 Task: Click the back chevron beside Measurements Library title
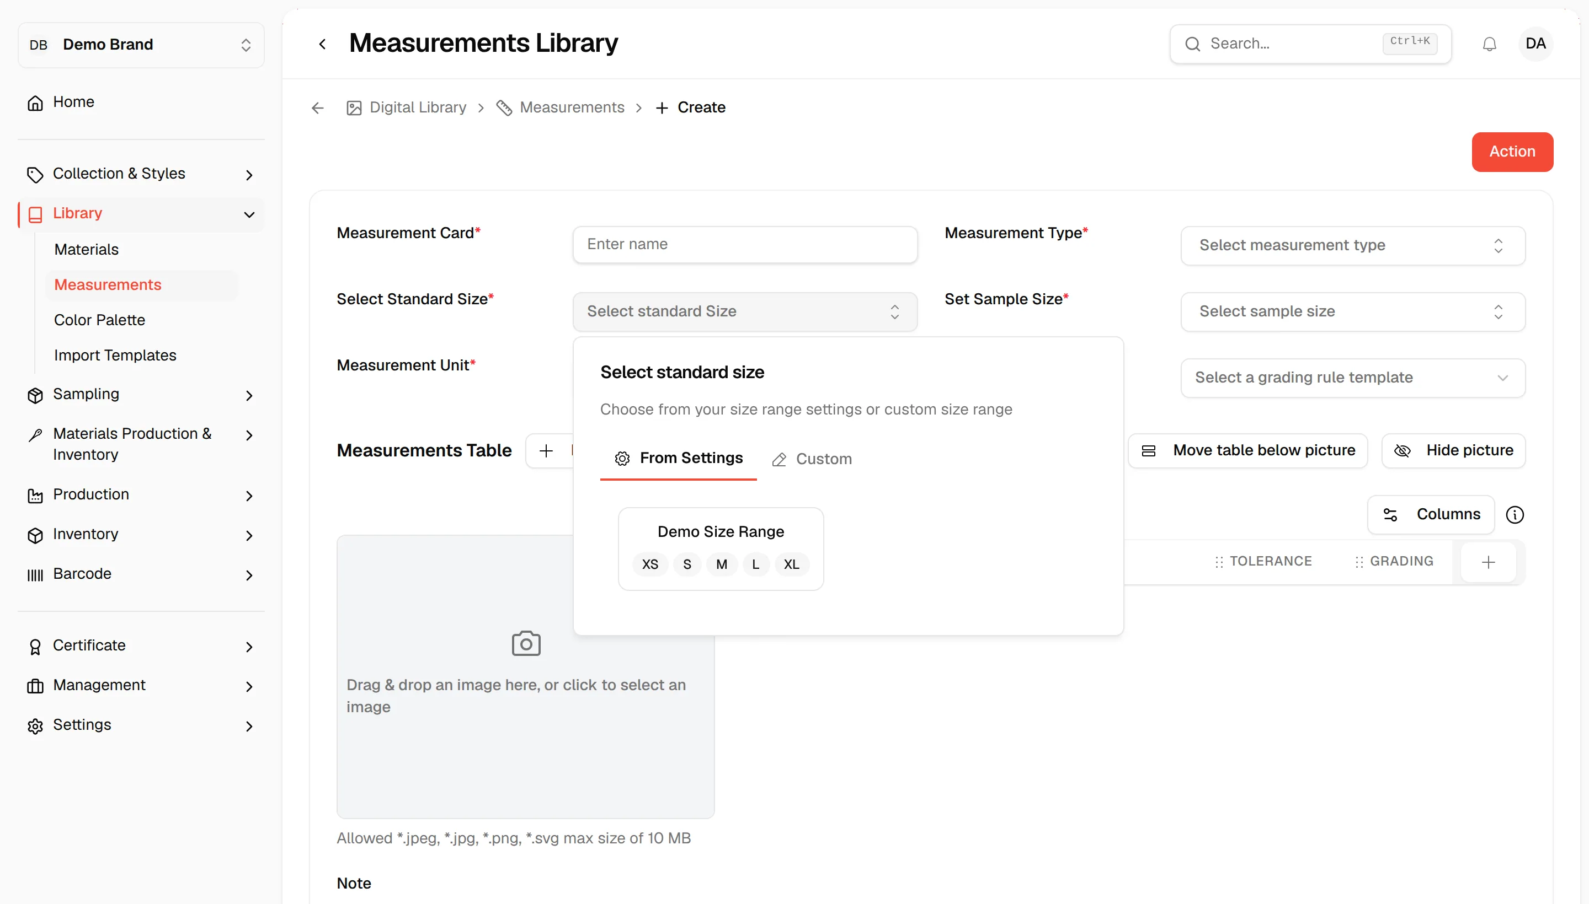(322, 44)
